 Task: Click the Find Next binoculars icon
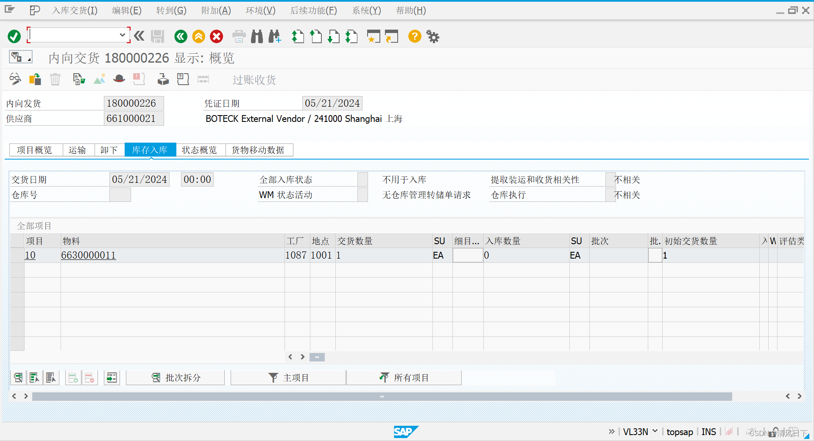coord(275,36)
